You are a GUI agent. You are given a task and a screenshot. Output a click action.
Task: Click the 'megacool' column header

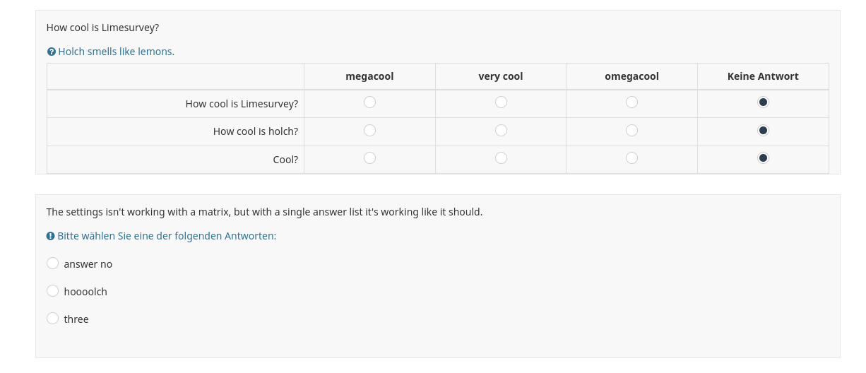pyautogui.click(x=369, y=76)
